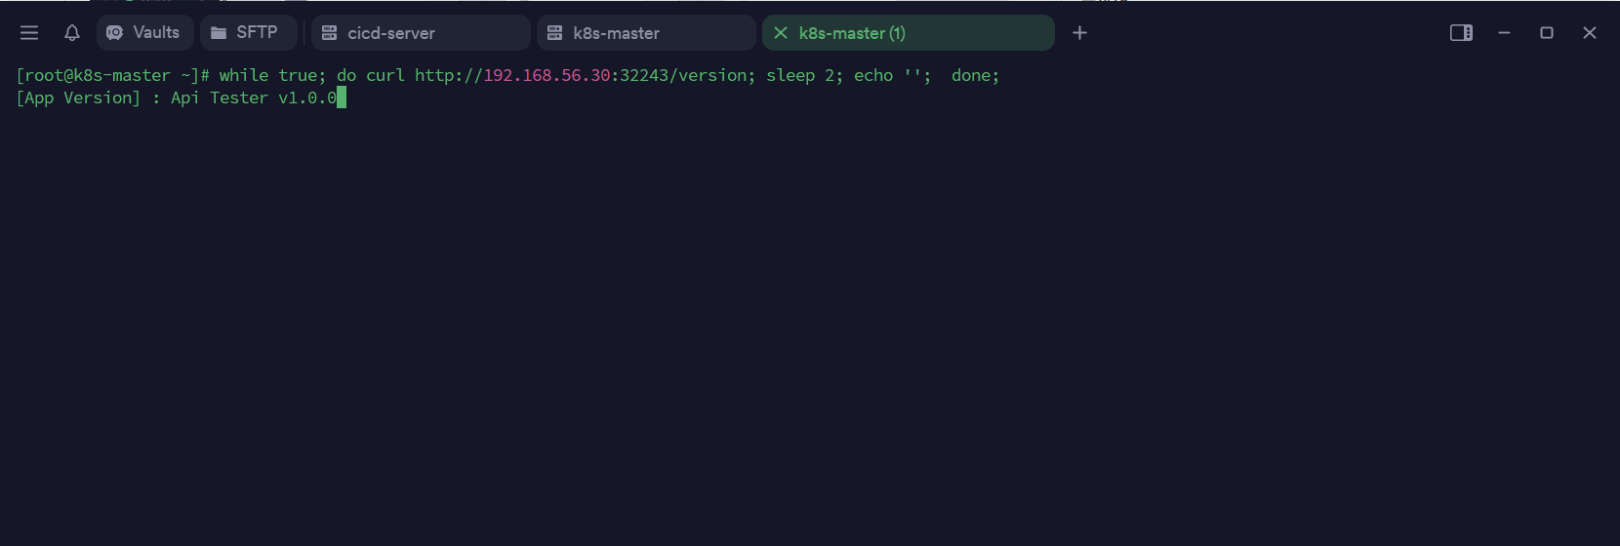This screenshot has width=1620, height=546.
Task: Click the 'while true' command text
Action: [268, 76]
